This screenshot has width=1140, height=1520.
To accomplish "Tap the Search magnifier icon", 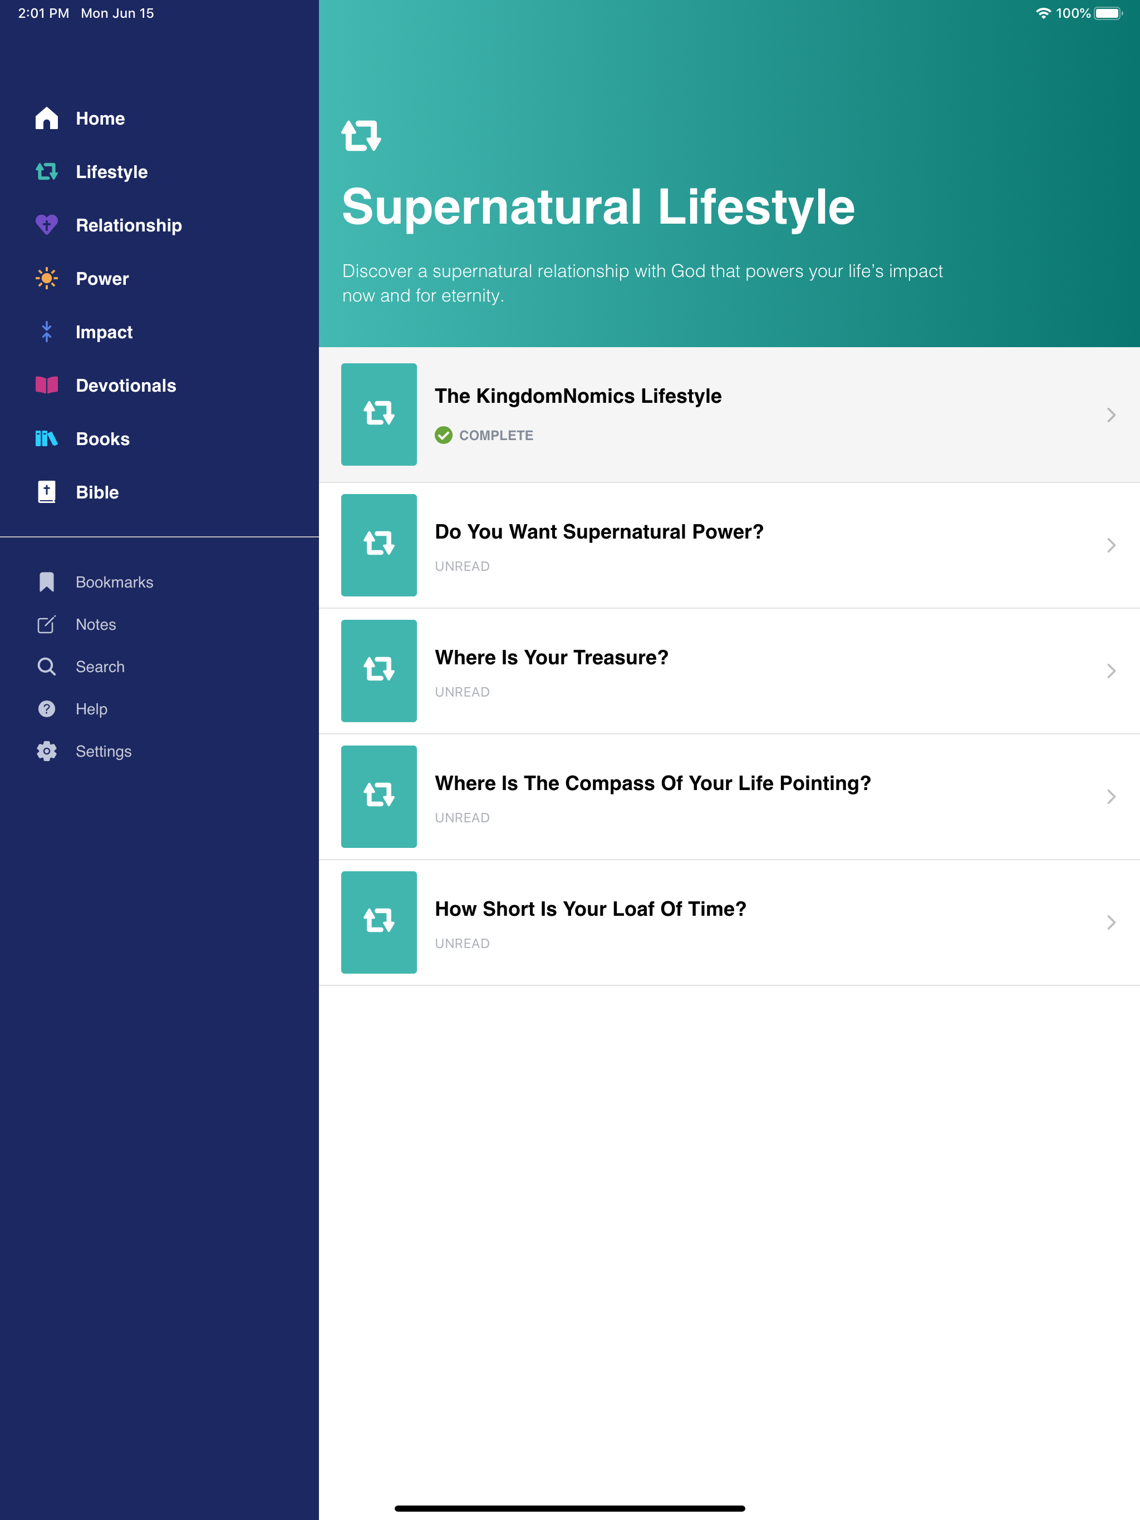I will click(47, 667).
